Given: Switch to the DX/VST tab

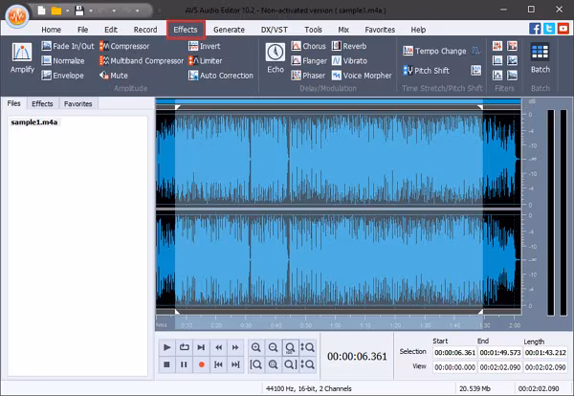Looking at the screenshot, I should click(275, 30).
